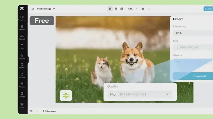Click the cloud save icon

tap(33, 9)
